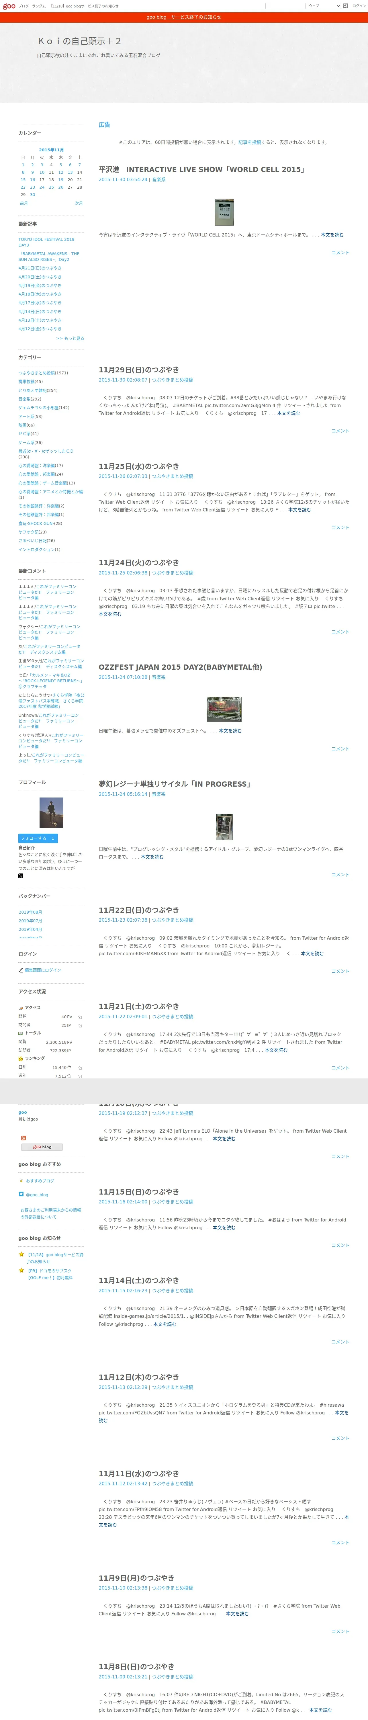Click 編集画面にログイン link
Viewport: 368px width, 1720px height.
pos(43,970)
